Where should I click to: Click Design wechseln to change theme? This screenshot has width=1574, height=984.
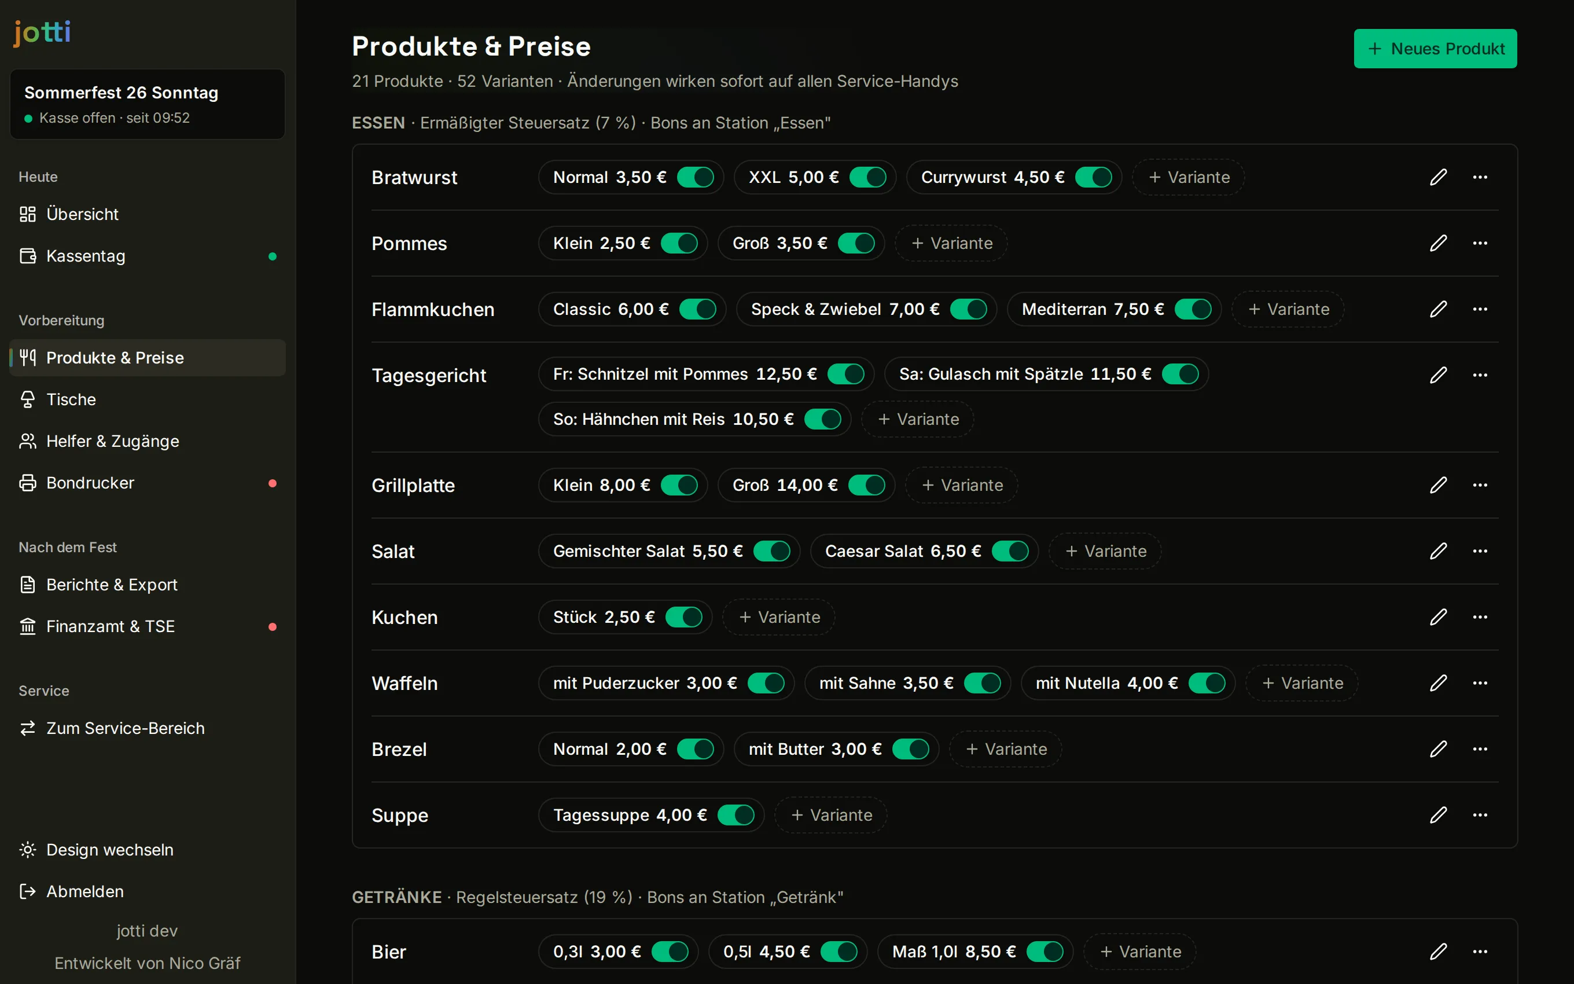(x=148, y=849)
